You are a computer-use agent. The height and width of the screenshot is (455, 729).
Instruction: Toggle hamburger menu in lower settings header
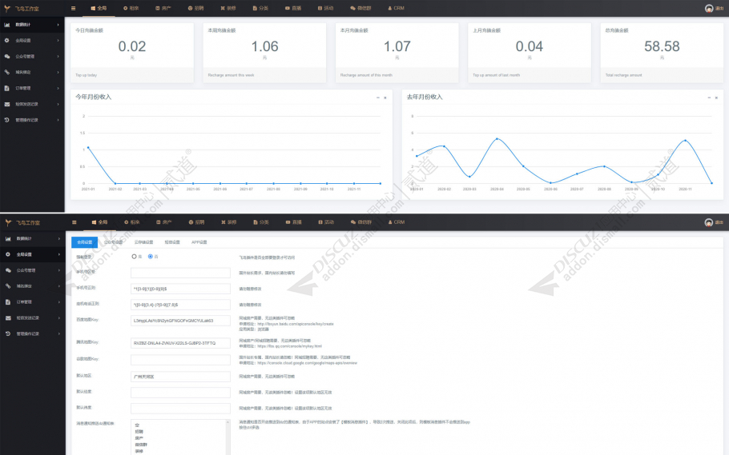74,222
